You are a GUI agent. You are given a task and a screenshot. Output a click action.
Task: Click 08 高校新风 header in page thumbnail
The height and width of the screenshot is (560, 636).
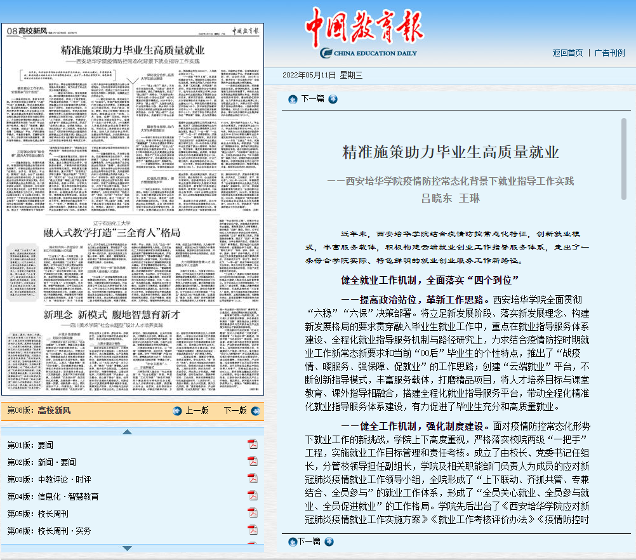pyautogui.click(x=27, y=31)
